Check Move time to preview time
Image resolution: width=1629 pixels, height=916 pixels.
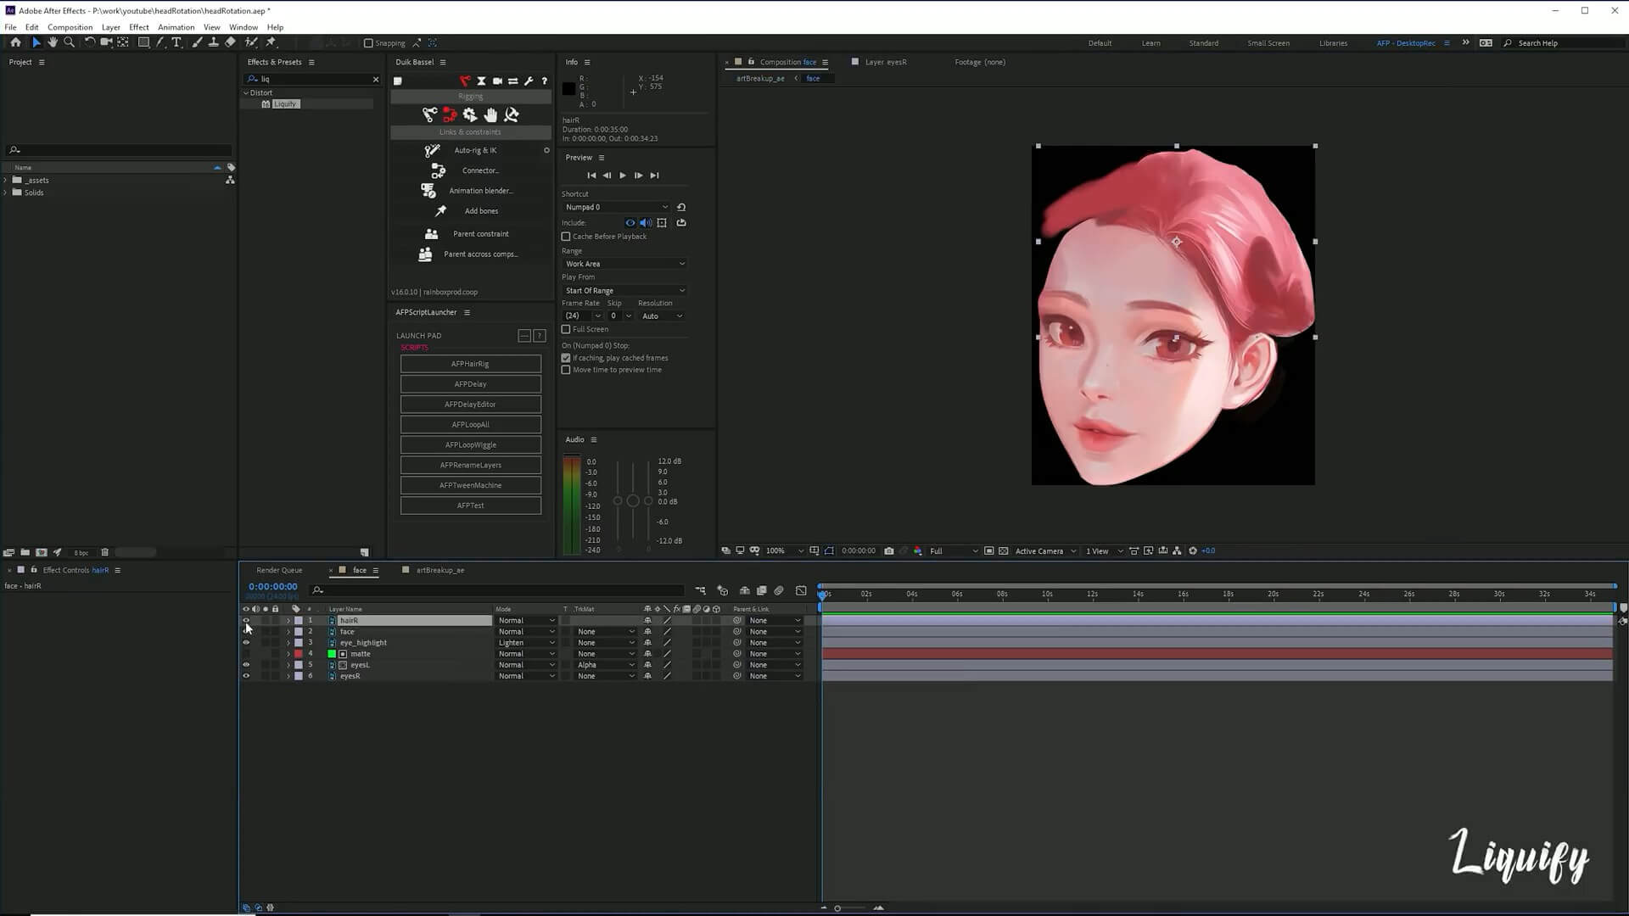tap(566, 370)
